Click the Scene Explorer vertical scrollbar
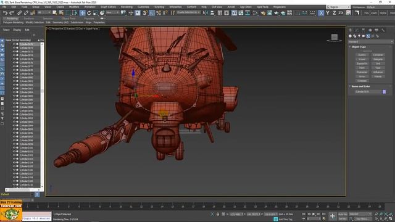This screenshot has width=395, height=222. pos(42,115)
